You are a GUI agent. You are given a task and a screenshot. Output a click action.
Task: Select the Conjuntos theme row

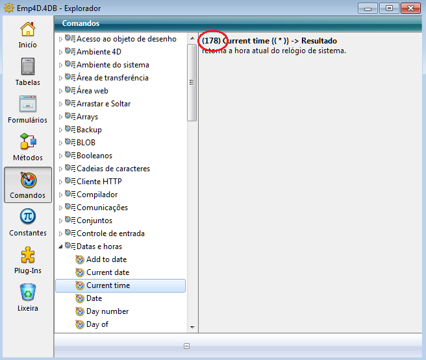click(94, 221)
